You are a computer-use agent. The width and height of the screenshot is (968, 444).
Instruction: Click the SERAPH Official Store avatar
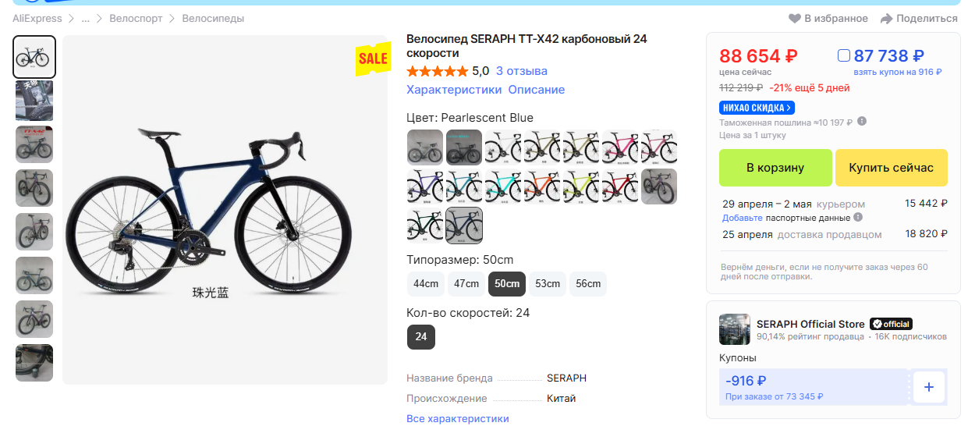pyautogui.click(x=734, y=329)
